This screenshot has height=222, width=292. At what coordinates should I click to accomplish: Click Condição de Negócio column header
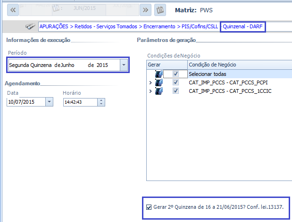[x=240, y=65]
